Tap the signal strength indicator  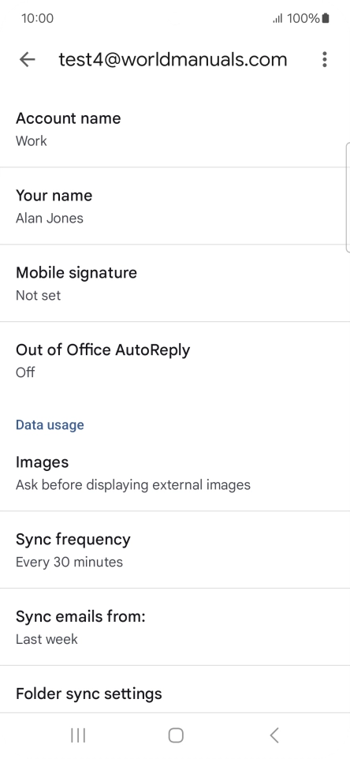277,19
